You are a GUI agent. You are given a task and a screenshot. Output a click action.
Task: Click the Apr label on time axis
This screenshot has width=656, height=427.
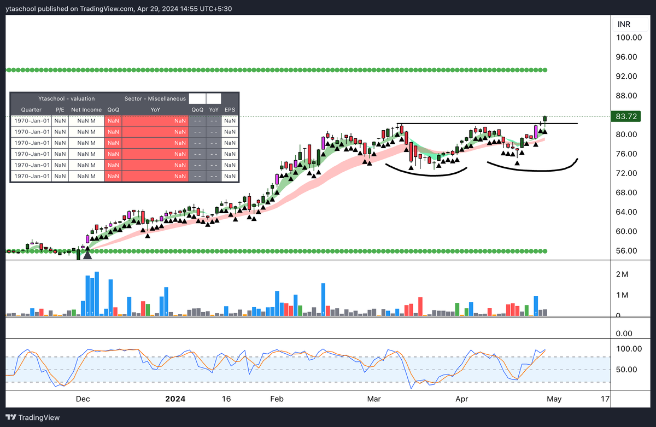pyautogui.click(x=462, y=399)
